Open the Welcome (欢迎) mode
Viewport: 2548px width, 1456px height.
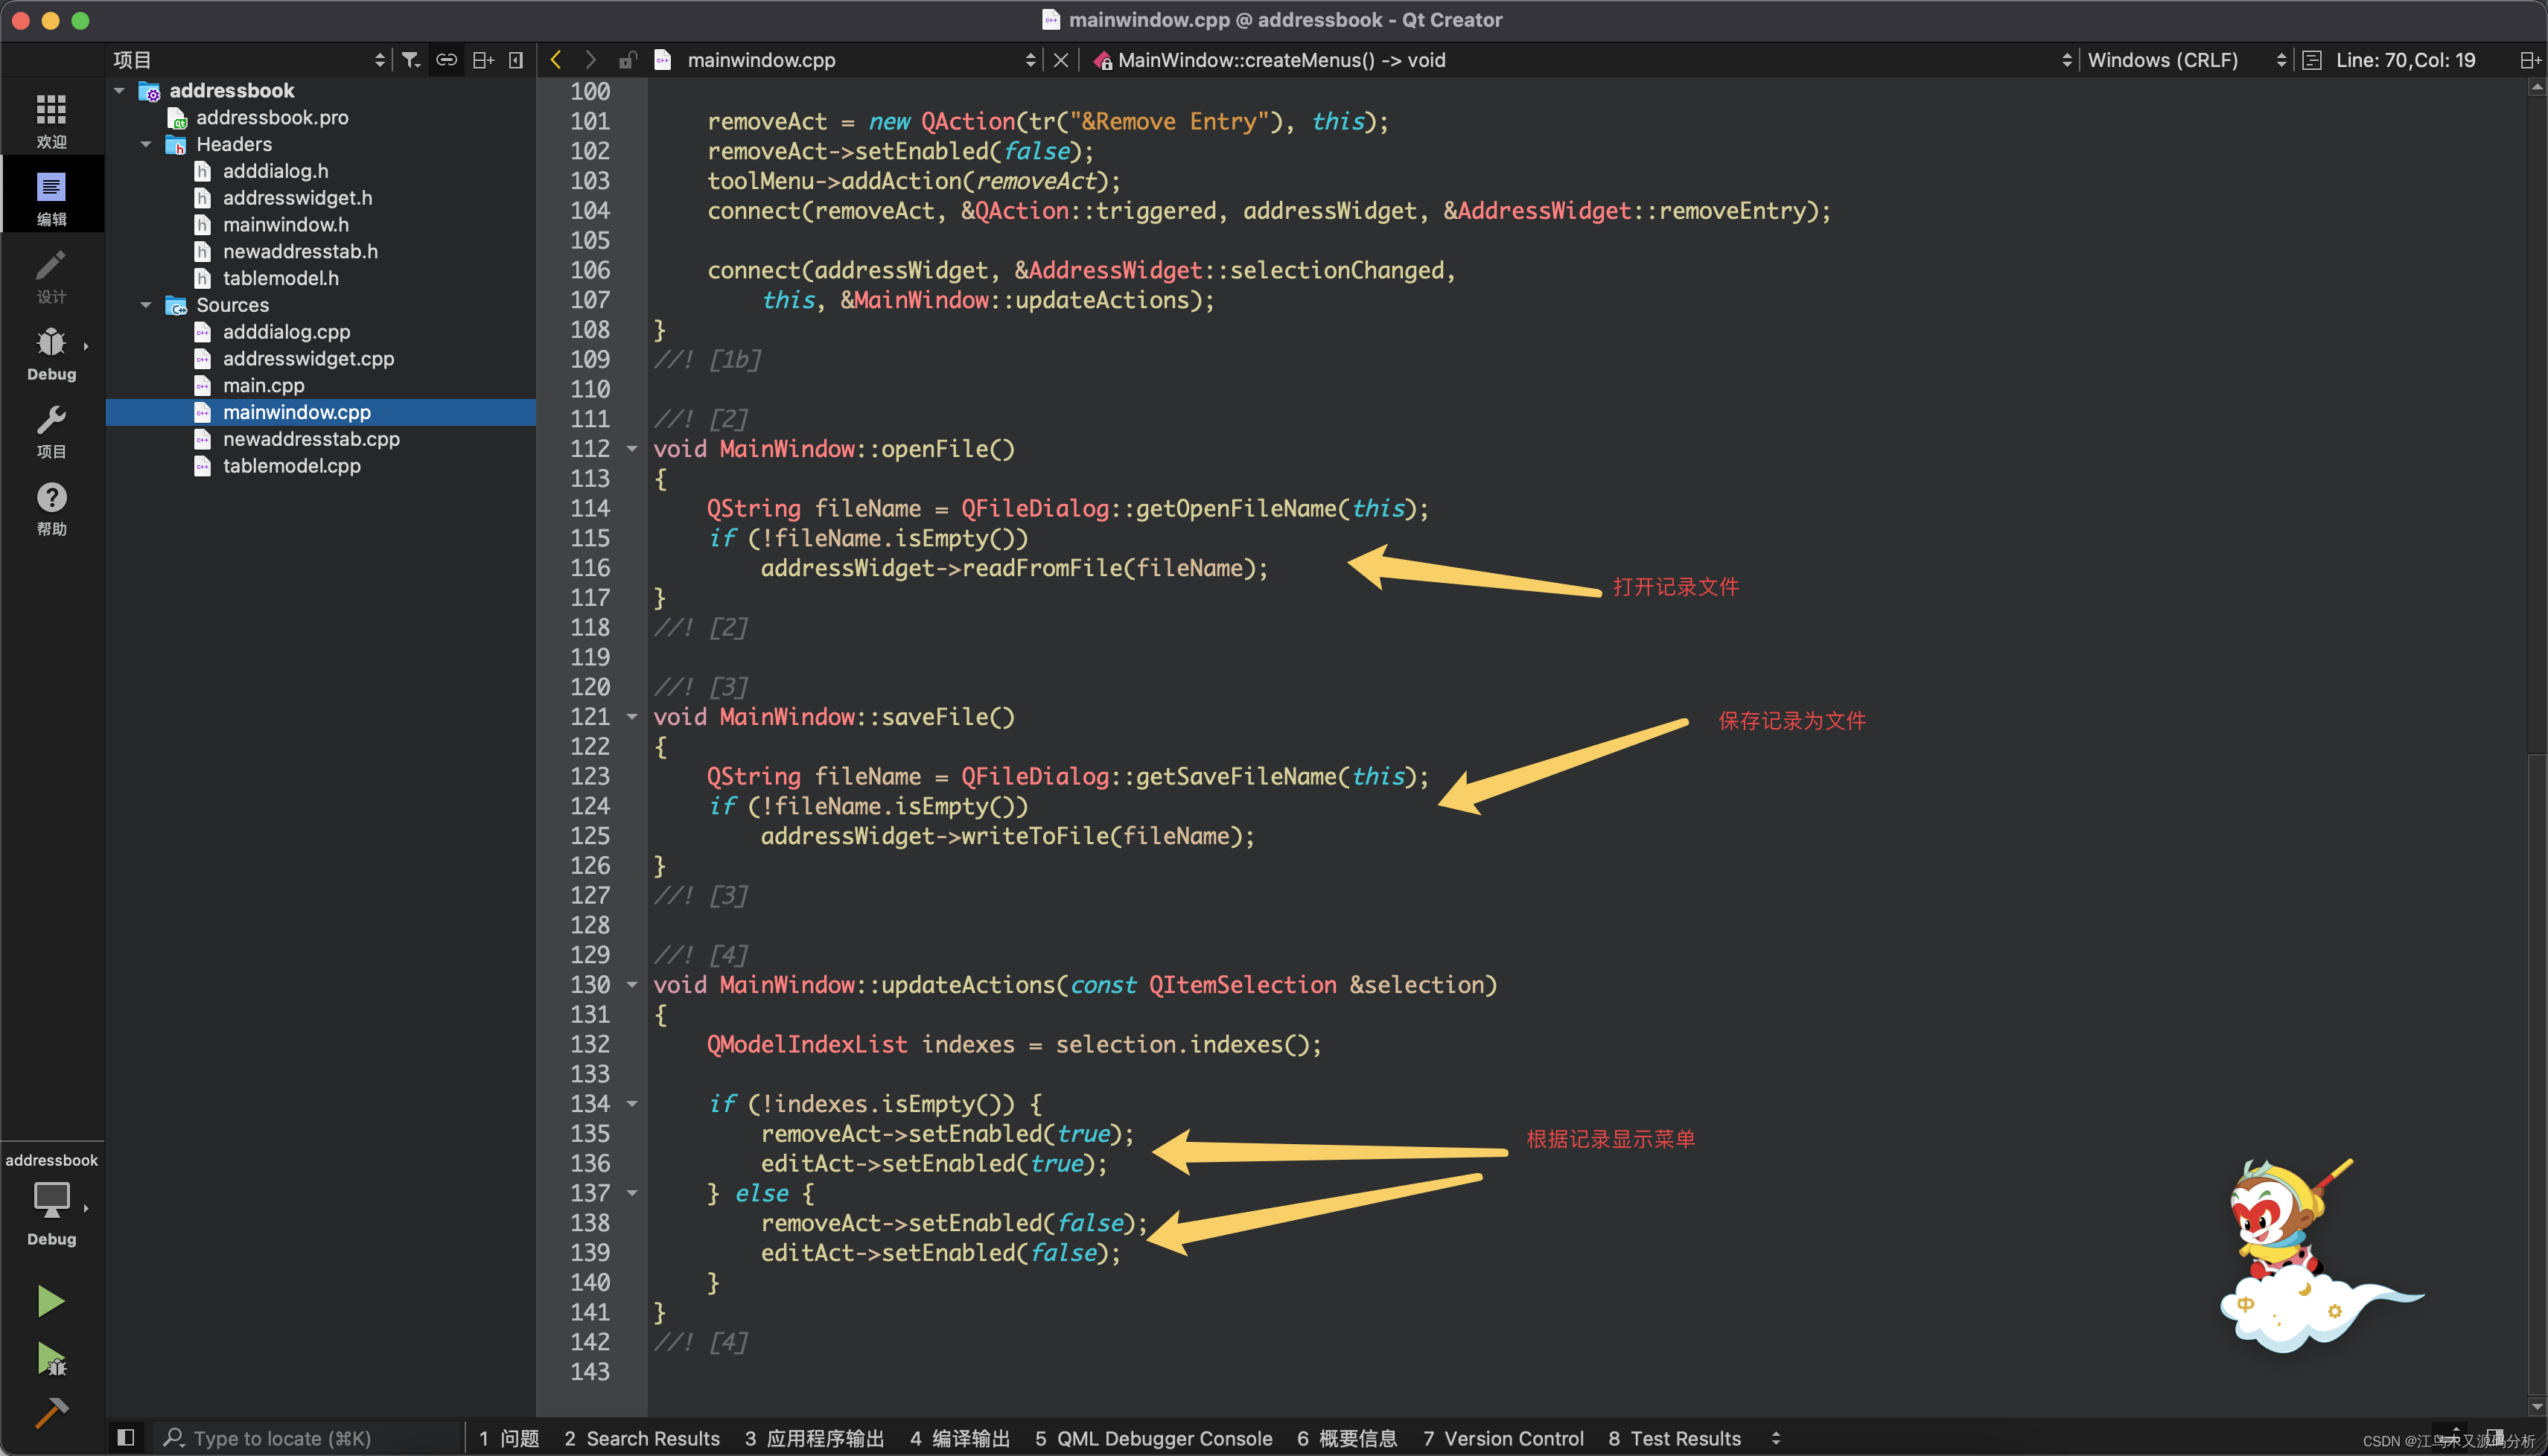51,120
